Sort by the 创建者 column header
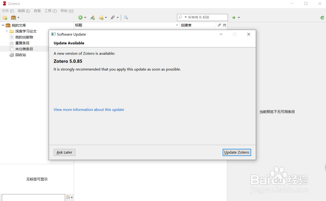The width and height of the screenshot is (326, 201). (198, 25)
